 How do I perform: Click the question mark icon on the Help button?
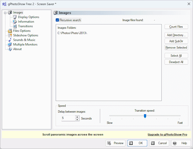coord(175,143)
